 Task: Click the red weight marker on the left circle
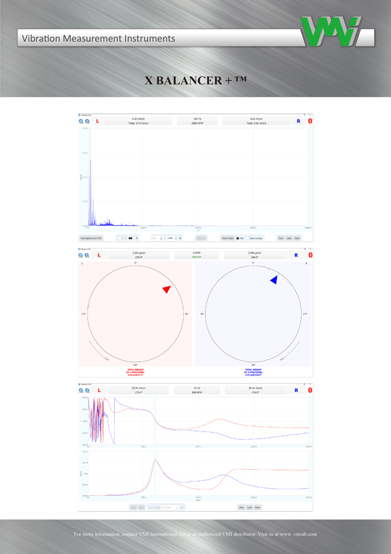(x=167, y=290)
